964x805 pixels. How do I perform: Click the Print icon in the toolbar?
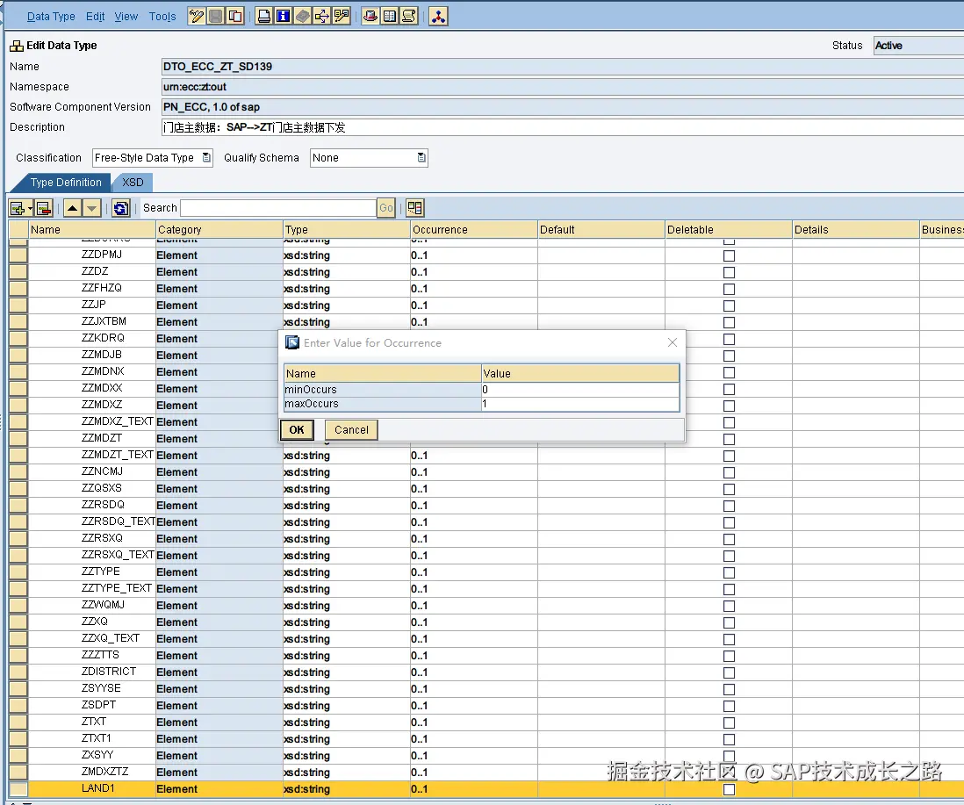tap(263, 16)
